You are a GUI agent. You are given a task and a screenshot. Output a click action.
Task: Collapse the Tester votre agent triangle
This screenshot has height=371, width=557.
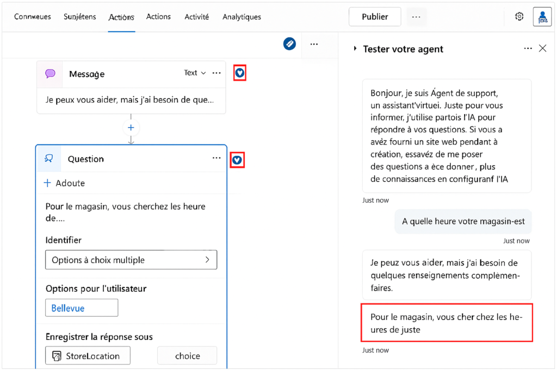click(356, 49)
